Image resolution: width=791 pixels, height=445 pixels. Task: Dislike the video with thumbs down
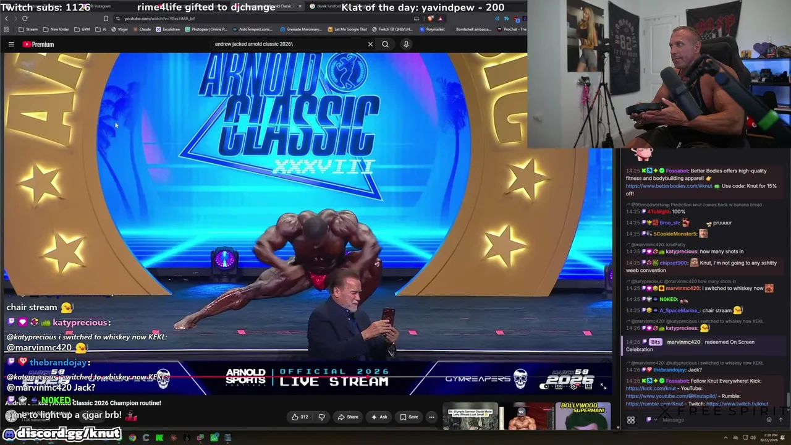(x=321, y=417)
